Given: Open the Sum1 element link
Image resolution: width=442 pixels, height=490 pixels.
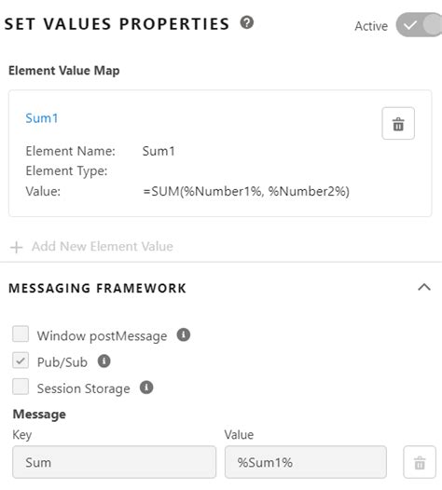Looking at the screenshot, I should [42, 118].
